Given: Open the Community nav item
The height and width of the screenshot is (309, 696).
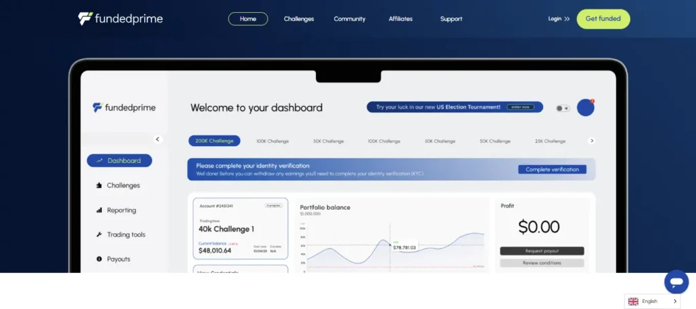Looking at the screenshot, I should click(349, 19).
